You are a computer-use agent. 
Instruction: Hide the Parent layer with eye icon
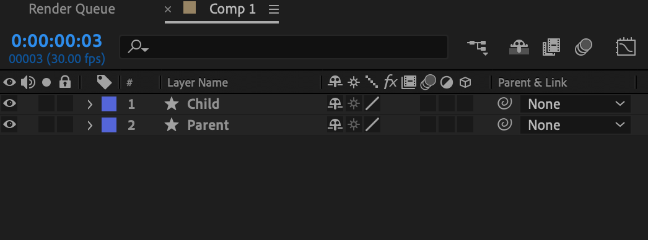[x=9, y=124]
